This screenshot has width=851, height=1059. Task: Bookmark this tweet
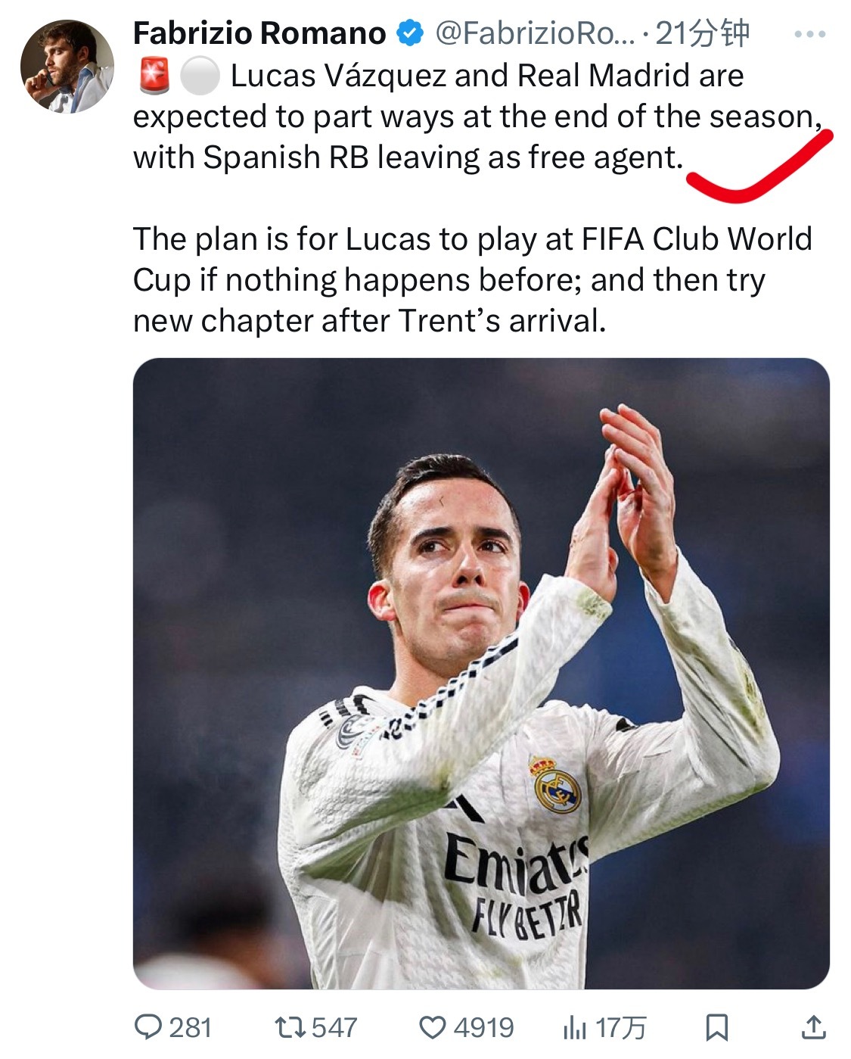point(716,1028)
